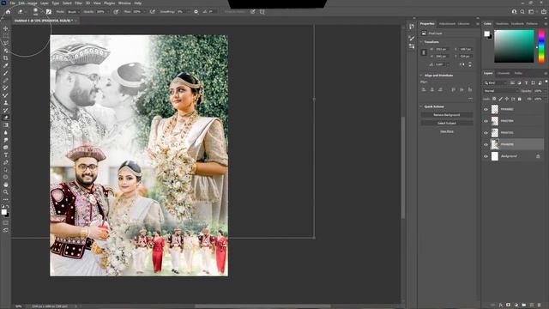Delete the selected layer via trash icon
Viewport: 549px width, 309px height.
pyautogui.click(x=540, y=306)
